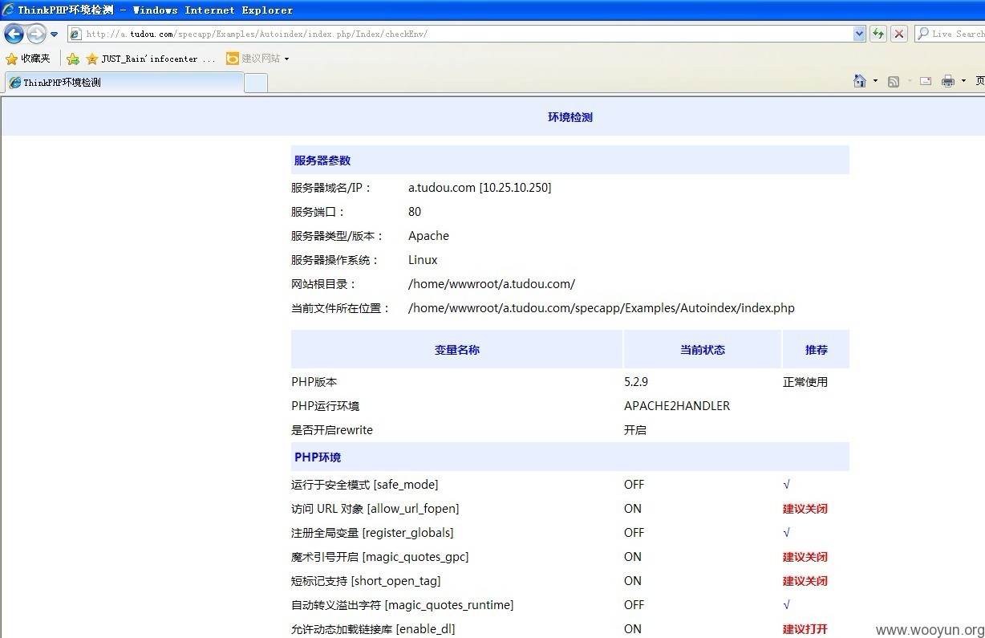Click the Internet Explorer logo in title bar
Image resolution: width=985 pixels, height=638 pixels.
pos(9,10)
